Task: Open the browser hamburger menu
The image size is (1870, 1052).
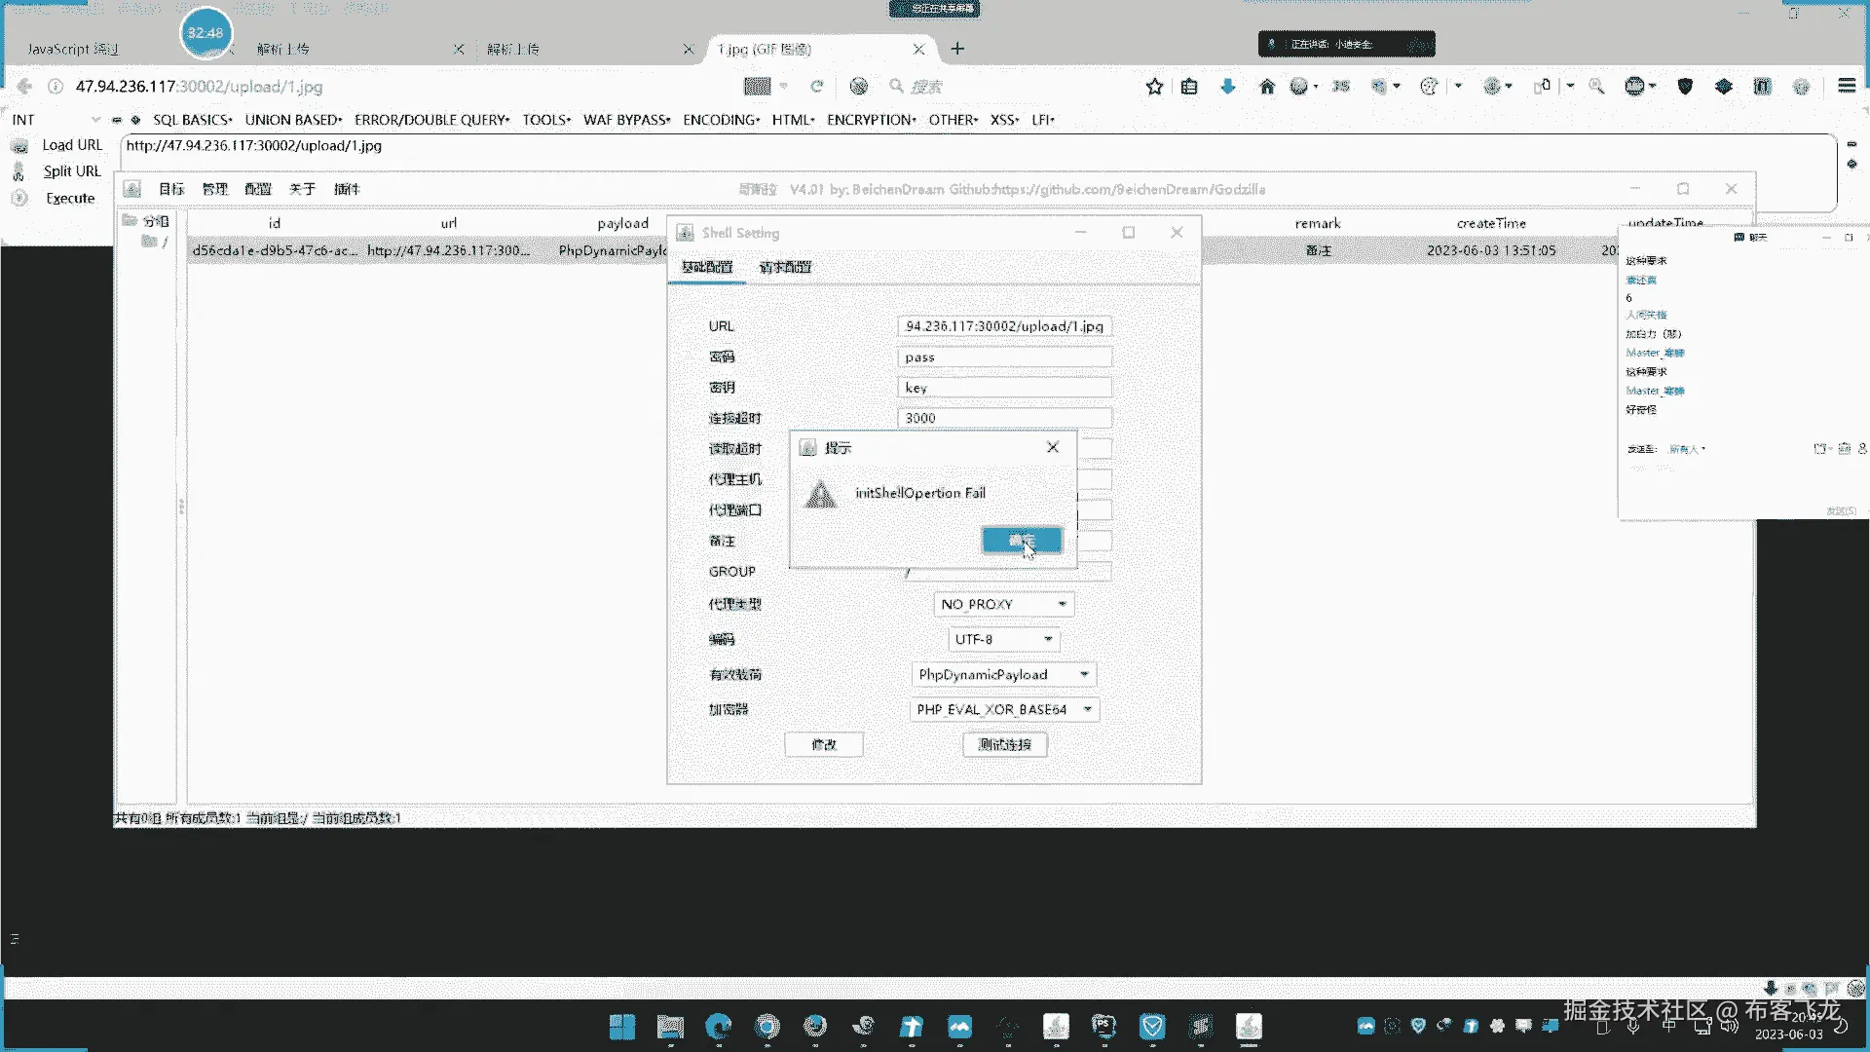Action: pyautogui.click(x=1847, y=86)
